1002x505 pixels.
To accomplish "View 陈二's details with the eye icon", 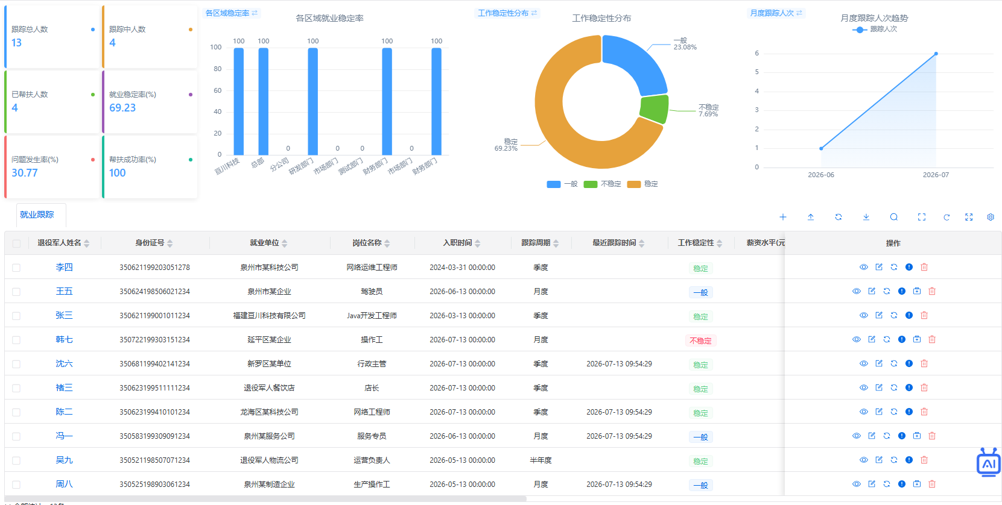I will point(863,412).
